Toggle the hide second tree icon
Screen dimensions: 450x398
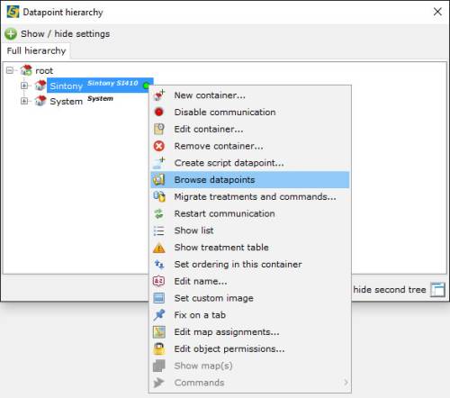[x=437, y=290]
